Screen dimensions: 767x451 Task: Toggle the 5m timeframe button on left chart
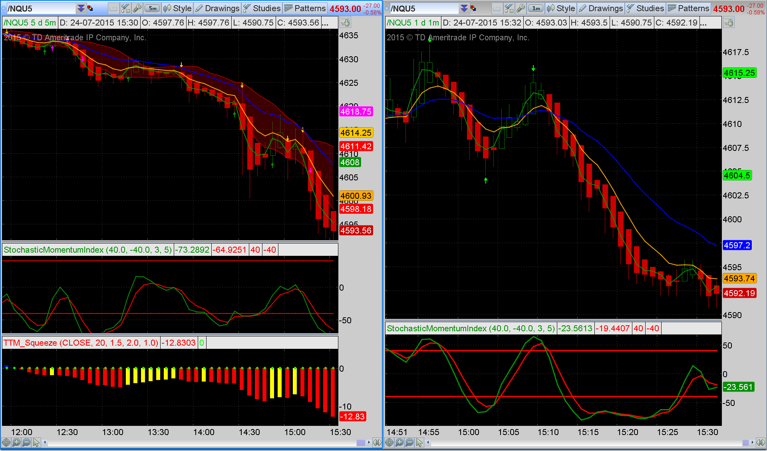[x=153, y=8]
